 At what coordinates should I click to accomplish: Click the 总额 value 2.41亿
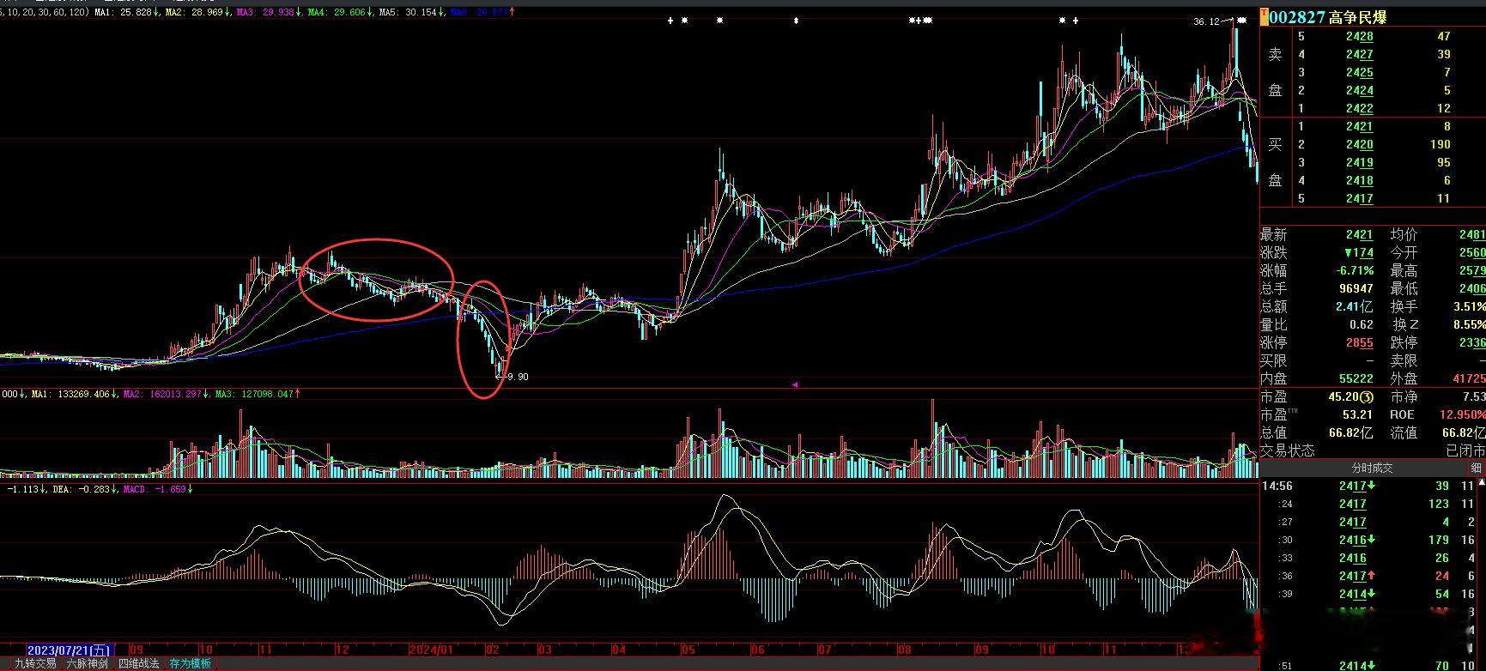click(x=1355, y=307)
